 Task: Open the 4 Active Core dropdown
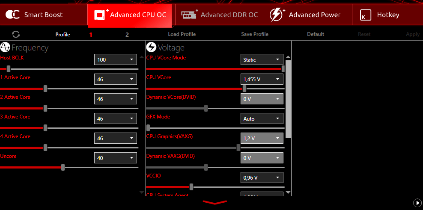tap(116, 138)
